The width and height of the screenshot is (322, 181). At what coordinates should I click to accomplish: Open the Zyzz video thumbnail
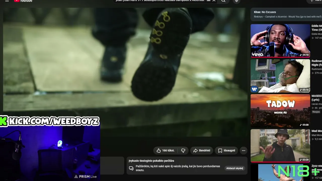pyautogui.click(x=280, y=172)
